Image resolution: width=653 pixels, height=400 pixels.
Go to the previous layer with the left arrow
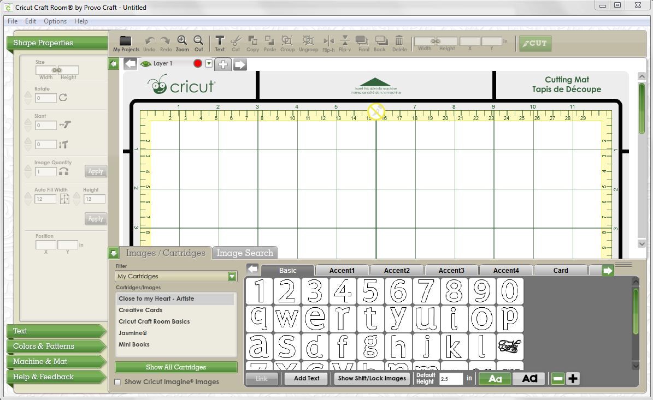(x=131, y=64)
